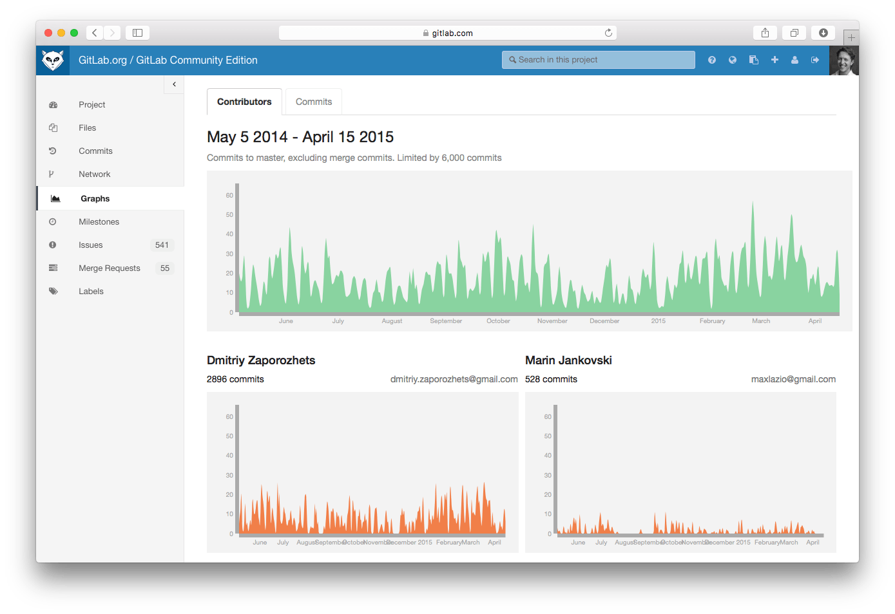This screenshot has width=895, height=614.
Task: Open the Project overview via its dashboard icon
Action: (53, 104)
